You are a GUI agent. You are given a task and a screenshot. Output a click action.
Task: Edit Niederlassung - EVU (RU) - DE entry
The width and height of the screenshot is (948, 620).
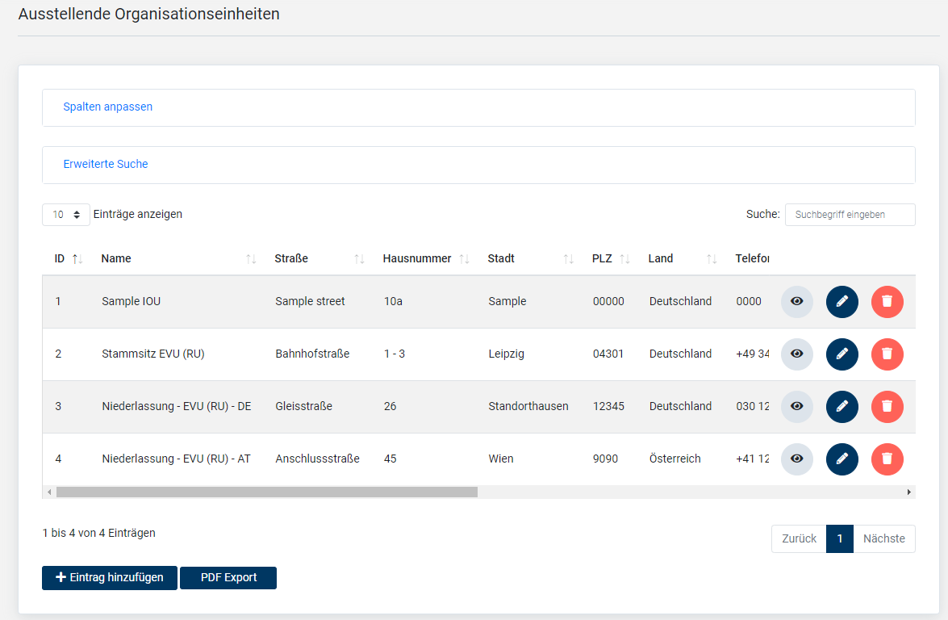(842, 407)
